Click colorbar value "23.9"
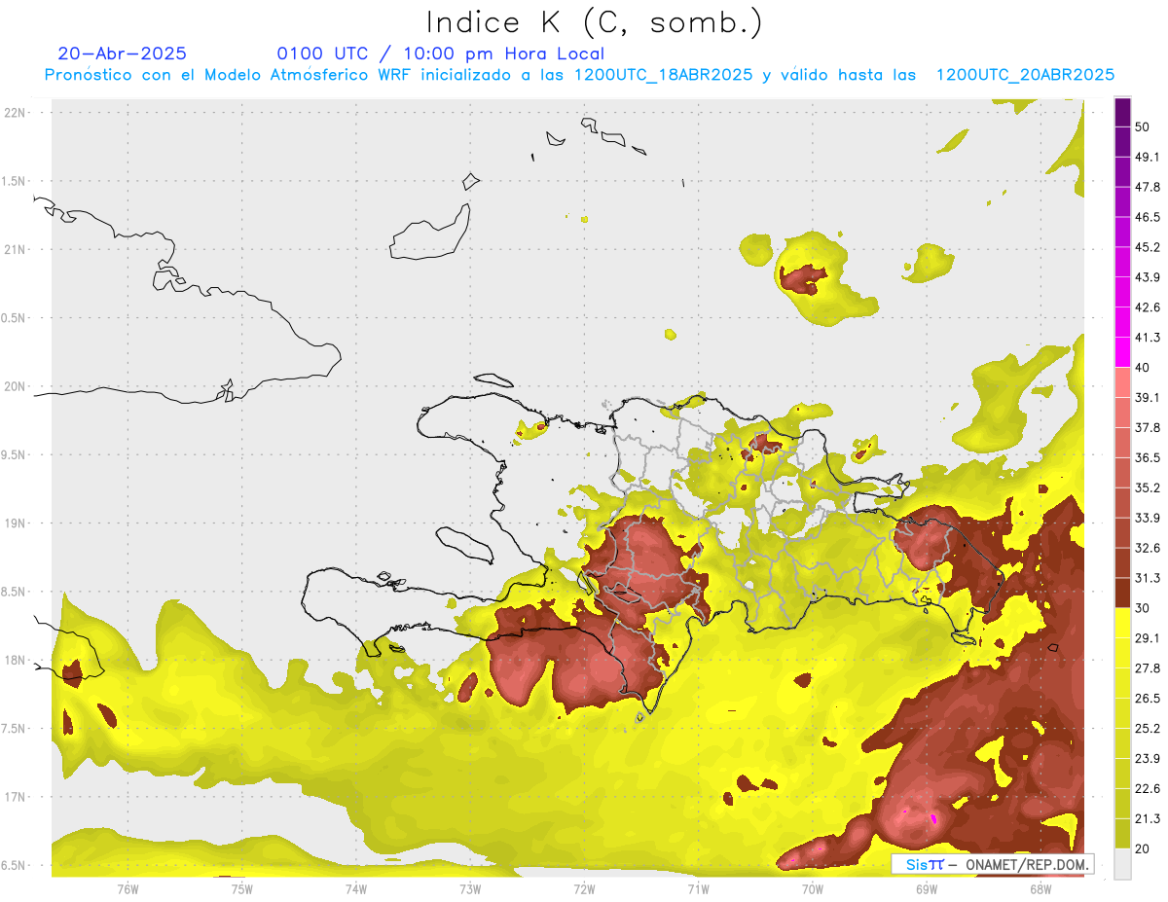The width and height of the screenshot is (1168, 902). (1148, 758)
